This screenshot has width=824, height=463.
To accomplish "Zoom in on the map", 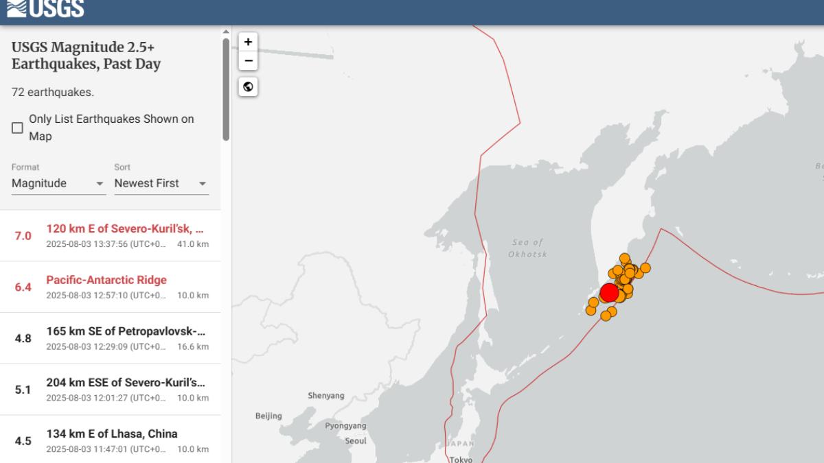I will click(248, 42).
